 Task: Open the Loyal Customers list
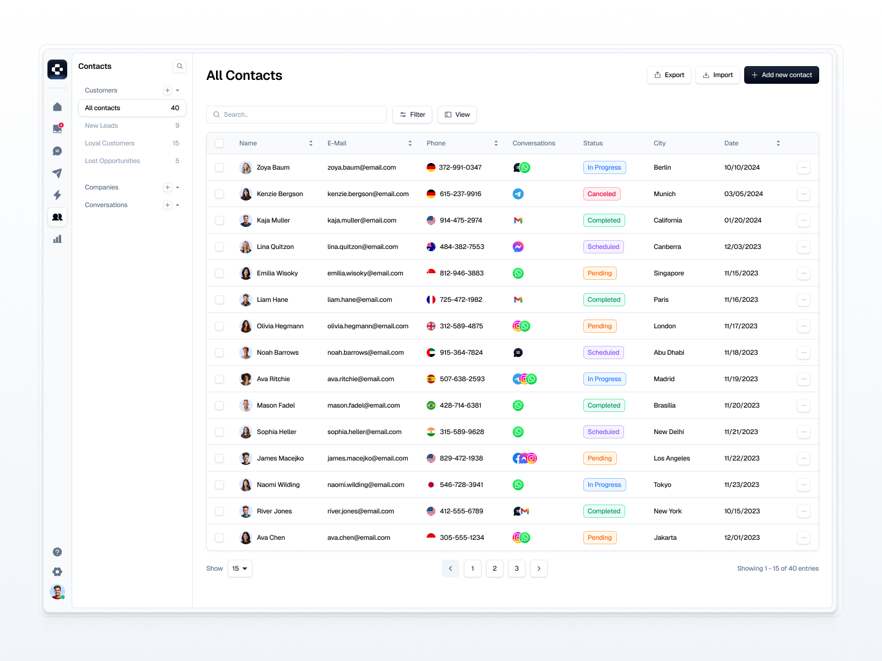pyautogui.click(x=109, y=143)
